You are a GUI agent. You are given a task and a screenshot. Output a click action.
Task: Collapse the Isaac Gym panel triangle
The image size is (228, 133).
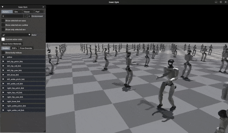tap(3, 7)
